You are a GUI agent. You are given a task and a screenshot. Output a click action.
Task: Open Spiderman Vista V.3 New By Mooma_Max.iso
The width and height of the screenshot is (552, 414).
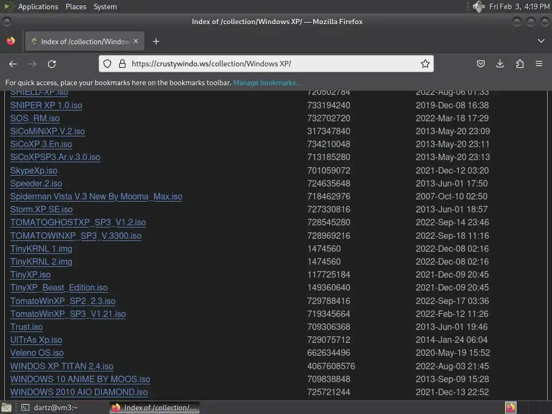(96, 196)
